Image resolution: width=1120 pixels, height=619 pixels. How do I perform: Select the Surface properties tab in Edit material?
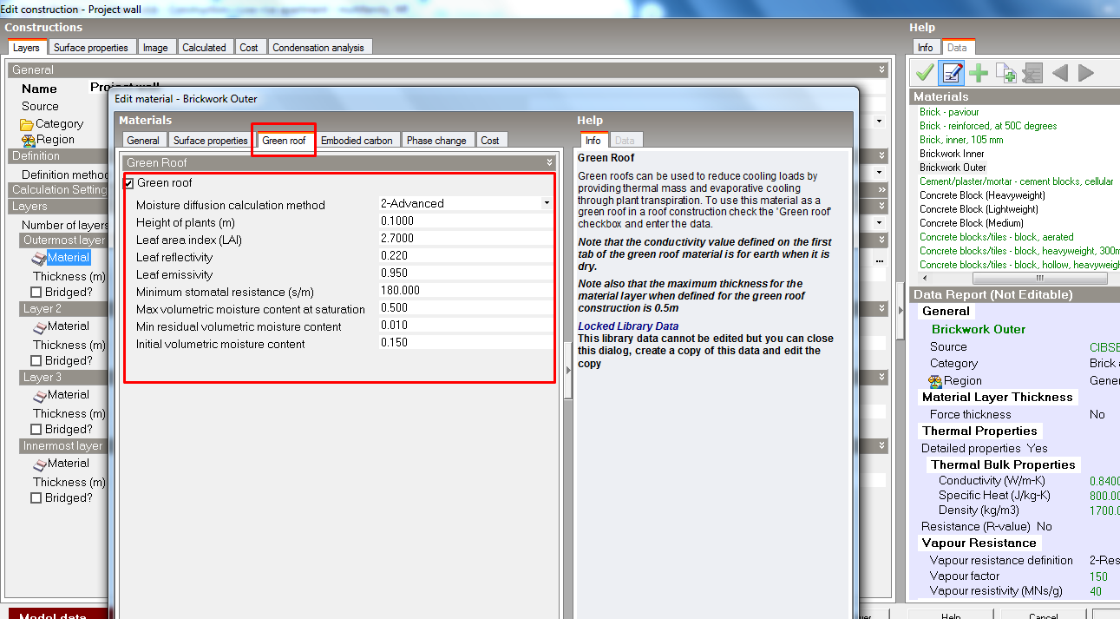click(x=210, y=140)
